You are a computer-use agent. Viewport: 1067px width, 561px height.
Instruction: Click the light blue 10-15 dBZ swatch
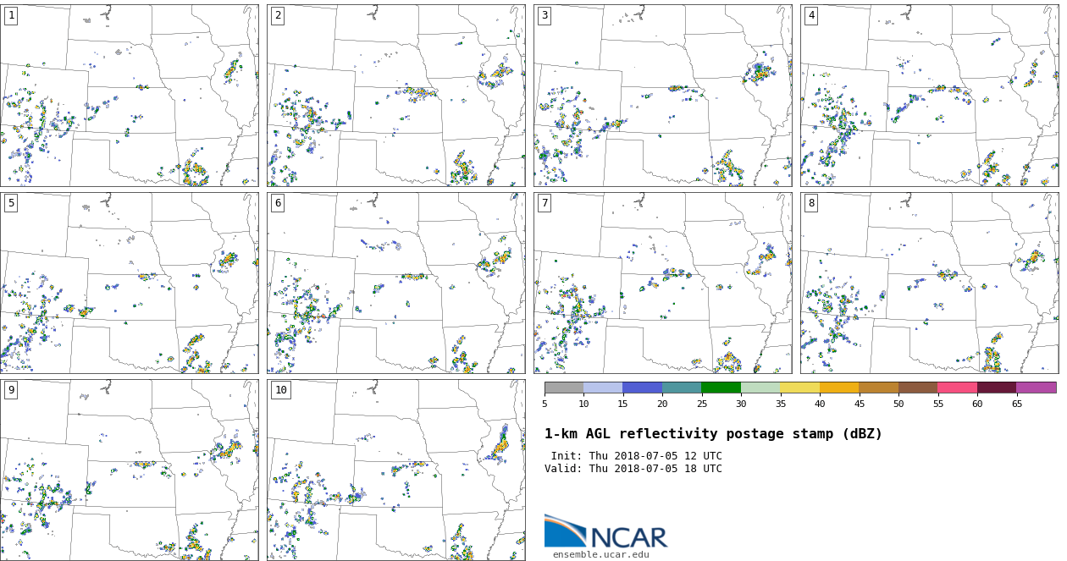click(603, 388)
